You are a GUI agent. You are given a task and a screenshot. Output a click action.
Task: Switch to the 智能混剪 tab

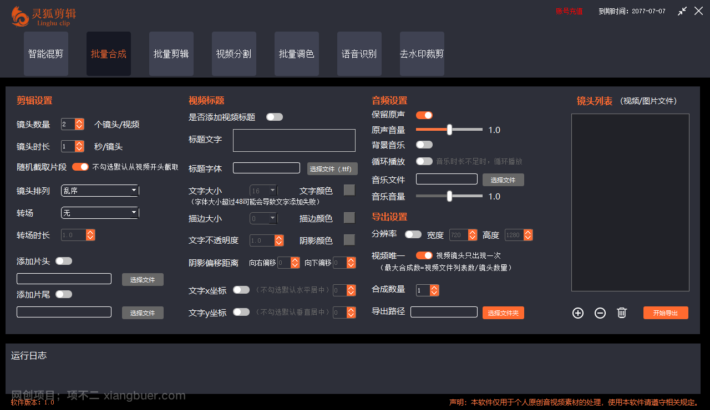pyautogui.click(x=46, y=54)
